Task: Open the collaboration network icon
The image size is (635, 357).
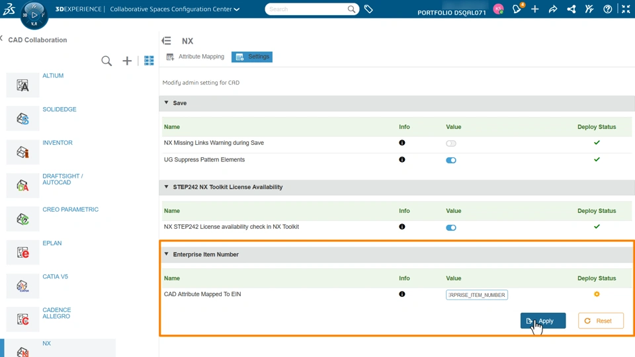Action: pos(571,9)
